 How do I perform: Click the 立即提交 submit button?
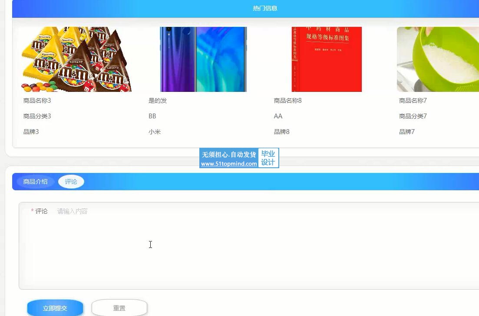(x=55, y=308)
